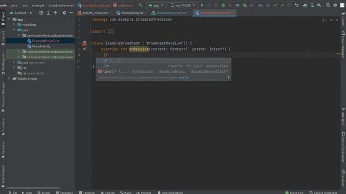This screenshot has height=194, width=346.
Task: Open the Device Manager toolbar icon
Action: 312,5
